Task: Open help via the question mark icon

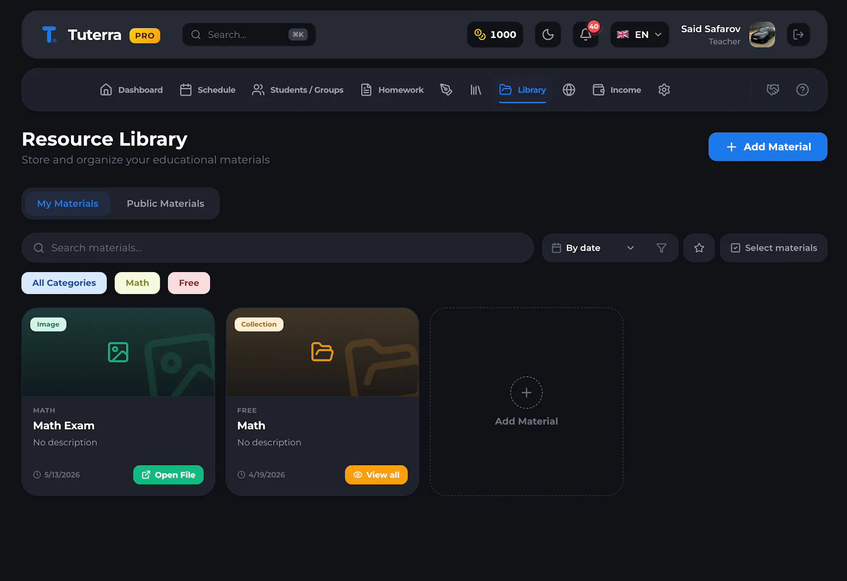Action: [x=803, y=90]
